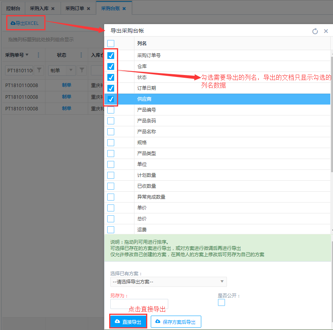
Task: Close the 导出采购台帐 dialog
Action: [326, 31]
